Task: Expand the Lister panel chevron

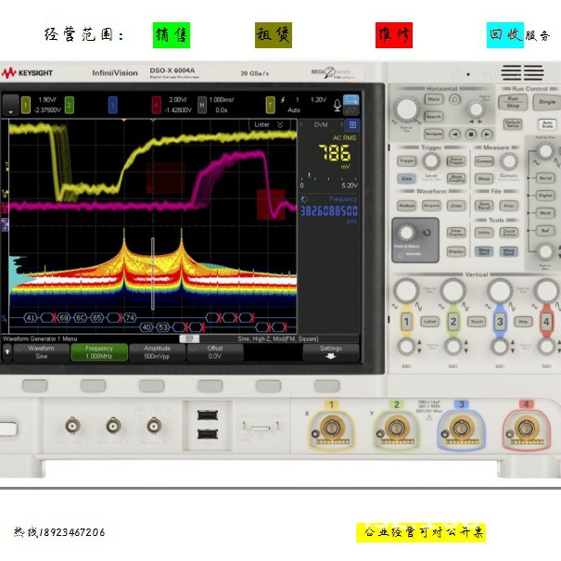Action: pos(280,124)
